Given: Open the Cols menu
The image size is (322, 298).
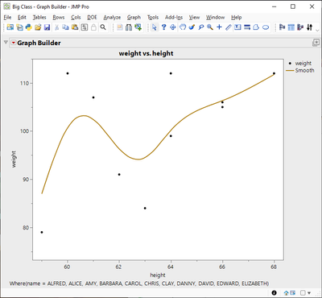Looking at the screenshot, I should (76, 18).
